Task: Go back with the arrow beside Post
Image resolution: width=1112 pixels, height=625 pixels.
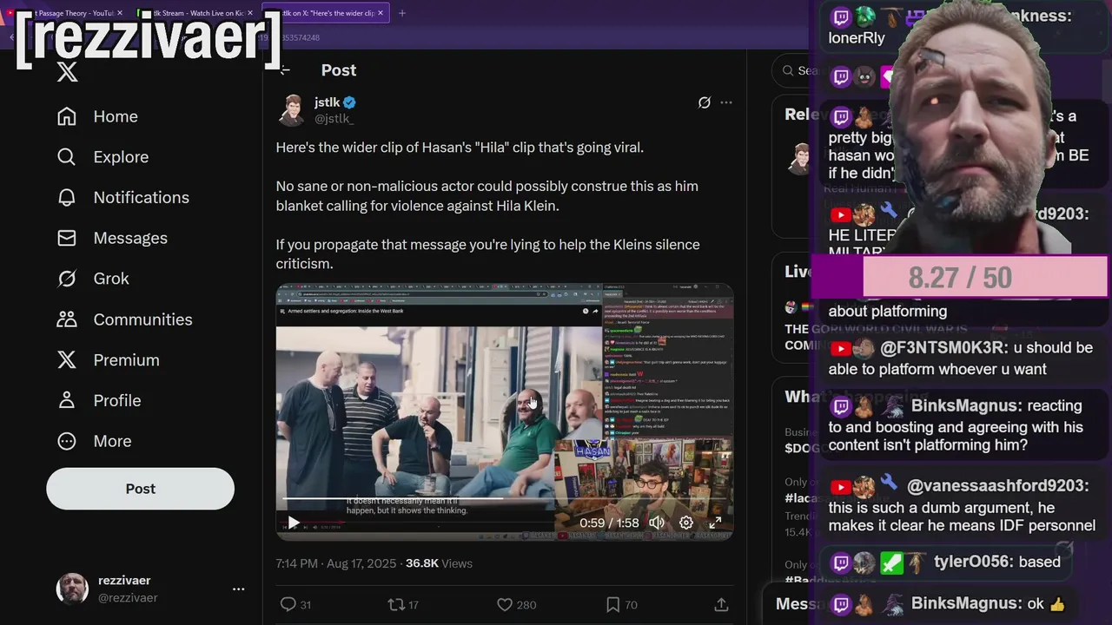Action: point(285,70)
